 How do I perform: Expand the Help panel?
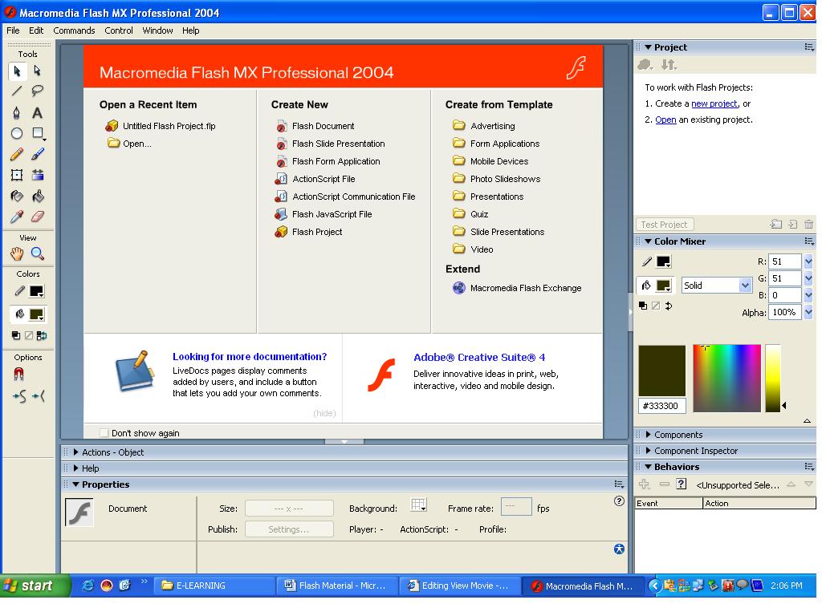click(76, 468)
